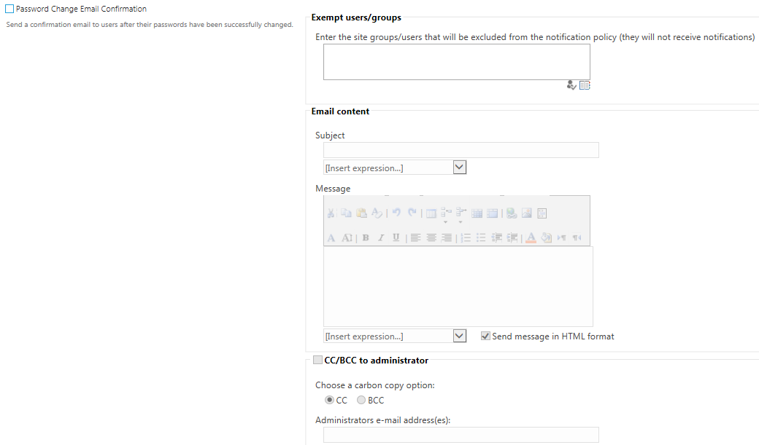Open the Browse address book icon

tap(585, 85)
